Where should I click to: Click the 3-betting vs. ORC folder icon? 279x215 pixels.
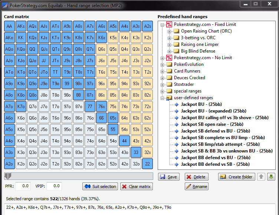point(176,38)
